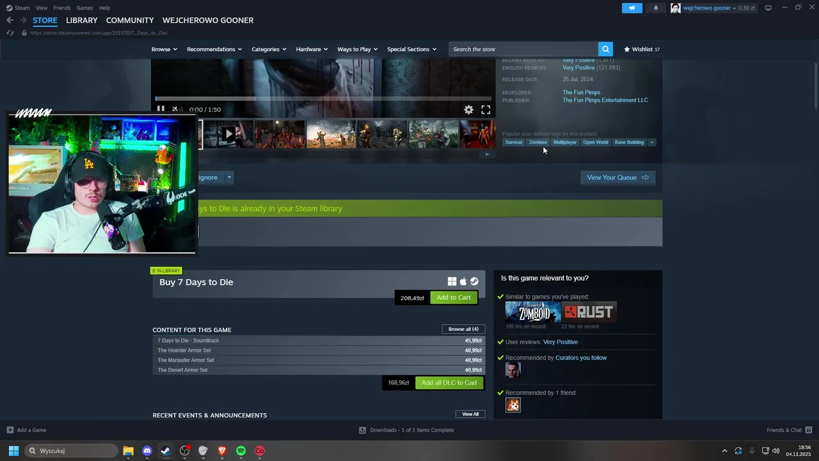Open Friends & Chat icon
This screenshot has height=461, width=819.
pos(809,430)
